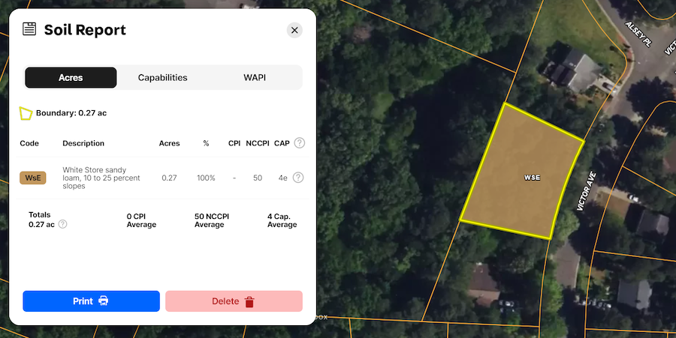This screenshot has height=338, width=676.
Task: Delete the soil report boundary
Action: point(234,301)
